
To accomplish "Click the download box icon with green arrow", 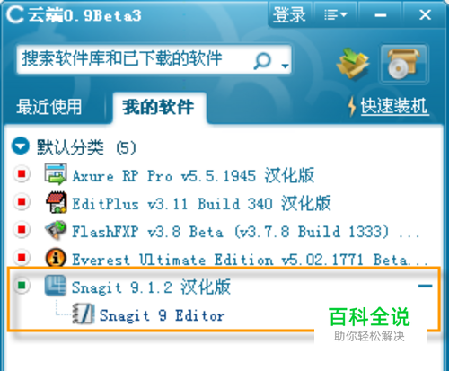I will pos(353,64).
